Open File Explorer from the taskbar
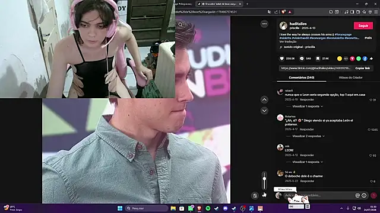 tap(173, 208)
